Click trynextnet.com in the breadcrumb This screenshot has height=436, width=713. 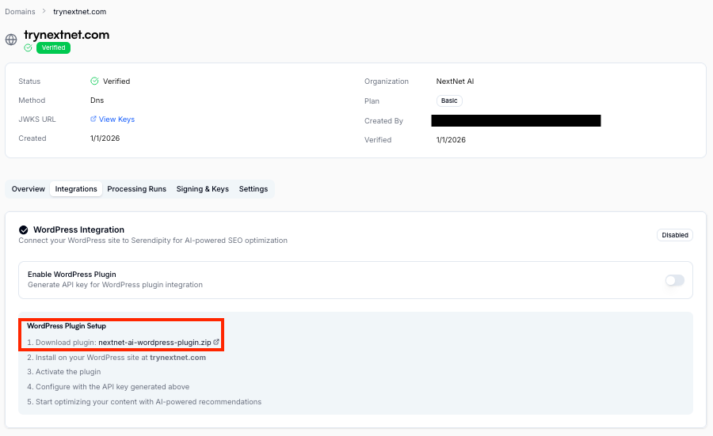(79, 11)
